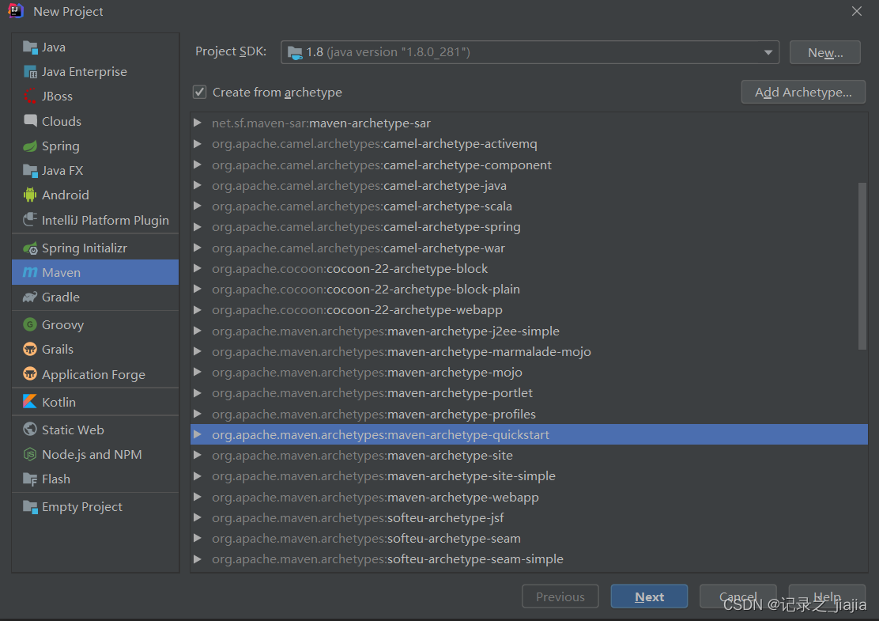Expand camel-archetype-activemq node
This screenshot has width=879, height=621.
(x=198, y=144)
